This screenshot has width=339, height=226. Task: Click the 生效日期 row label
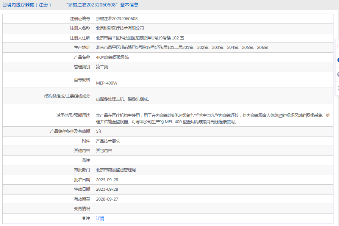(x=82, y=189)
